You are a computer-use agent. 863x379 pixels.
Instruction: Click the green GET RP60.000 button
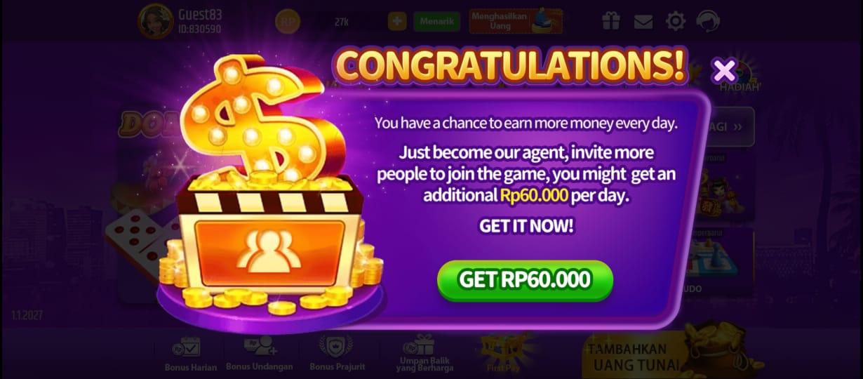coord(525,280)
